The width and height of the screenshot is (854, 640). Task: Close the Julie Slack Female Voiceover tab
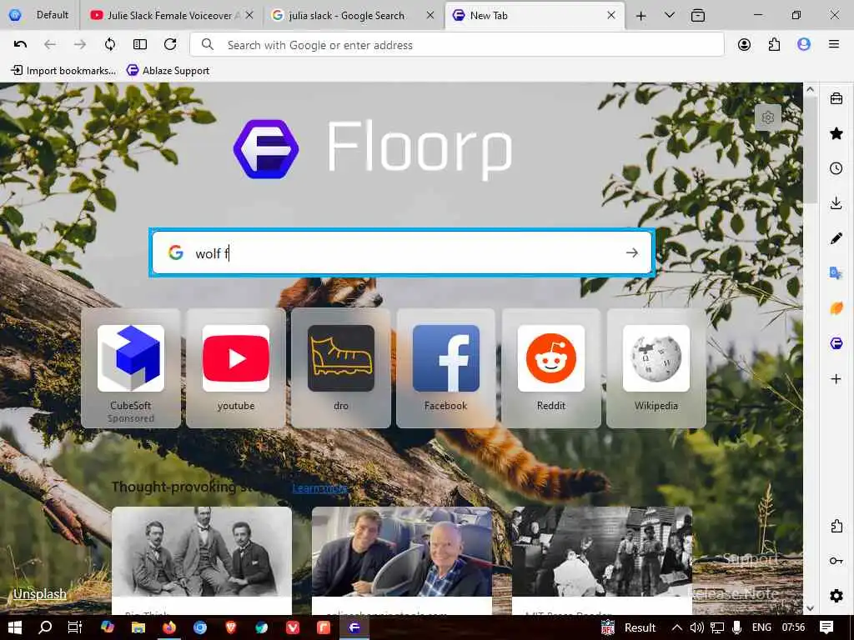(249, 15)
